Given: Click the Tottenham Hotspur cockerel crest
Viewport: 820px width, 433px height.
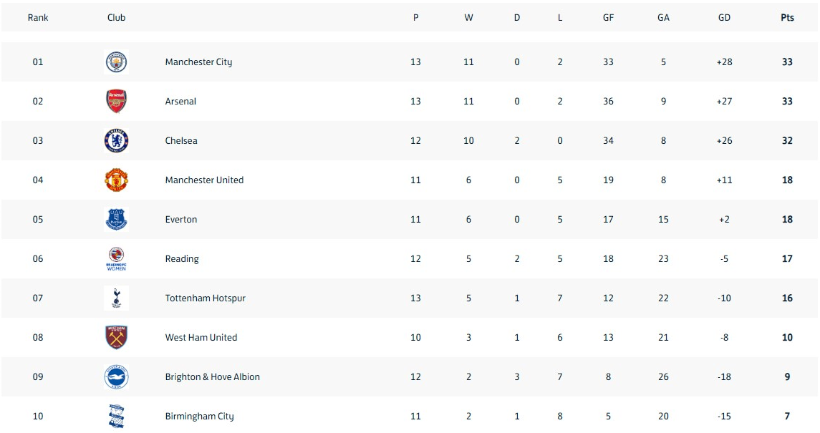Looking at the screenshot, I should (x=116, y=298).
